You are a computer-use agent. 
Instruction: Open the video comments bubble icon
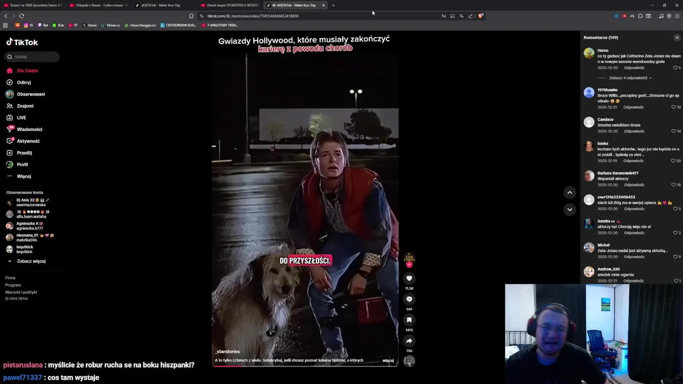[x=409, y=299]
